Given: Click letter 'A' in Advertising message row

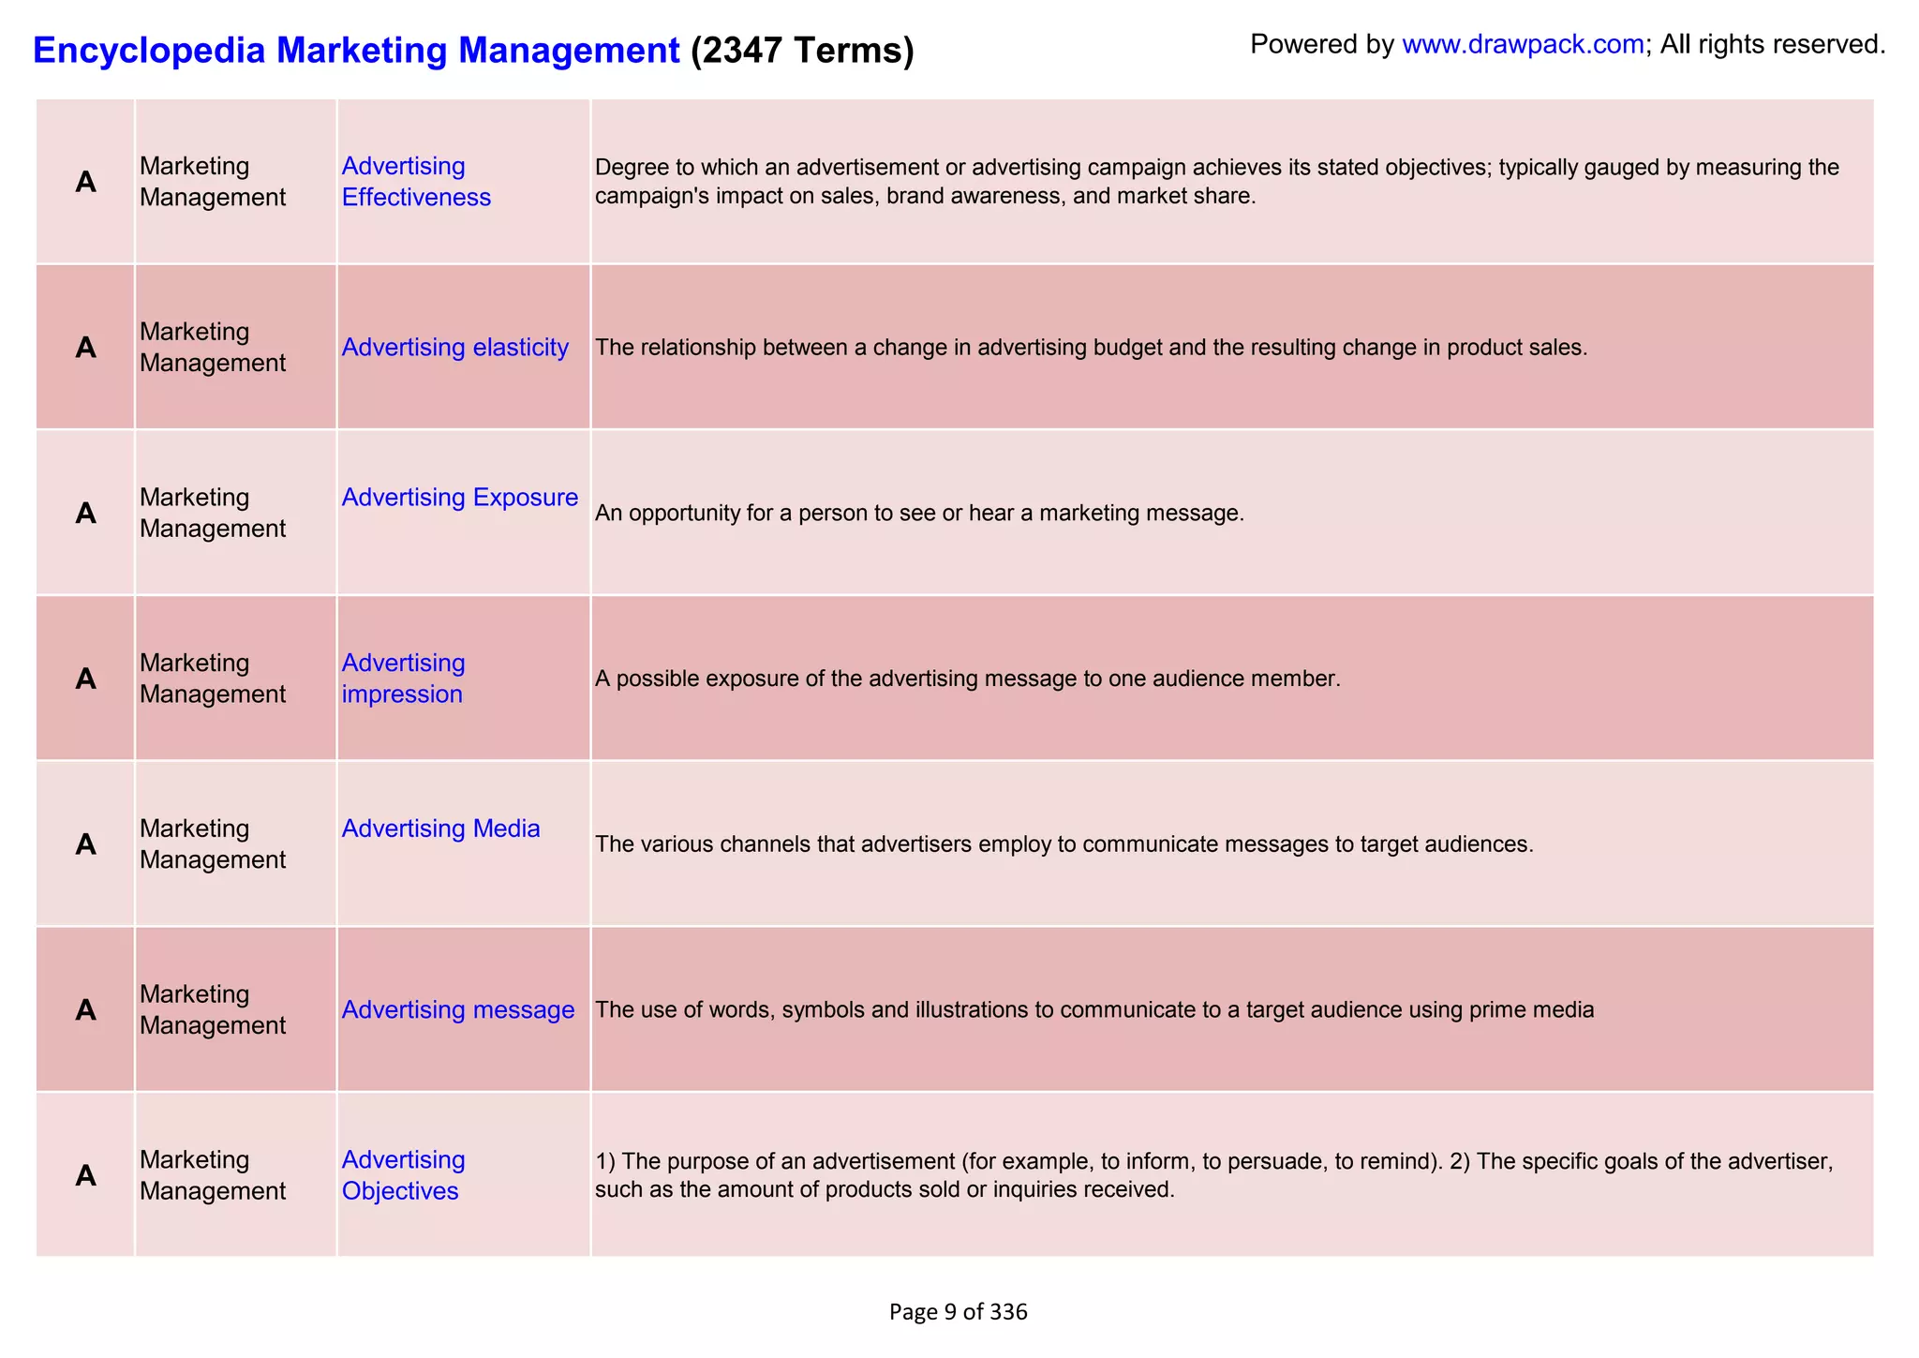Looking at the screenshot, I should coord(85,1010).
